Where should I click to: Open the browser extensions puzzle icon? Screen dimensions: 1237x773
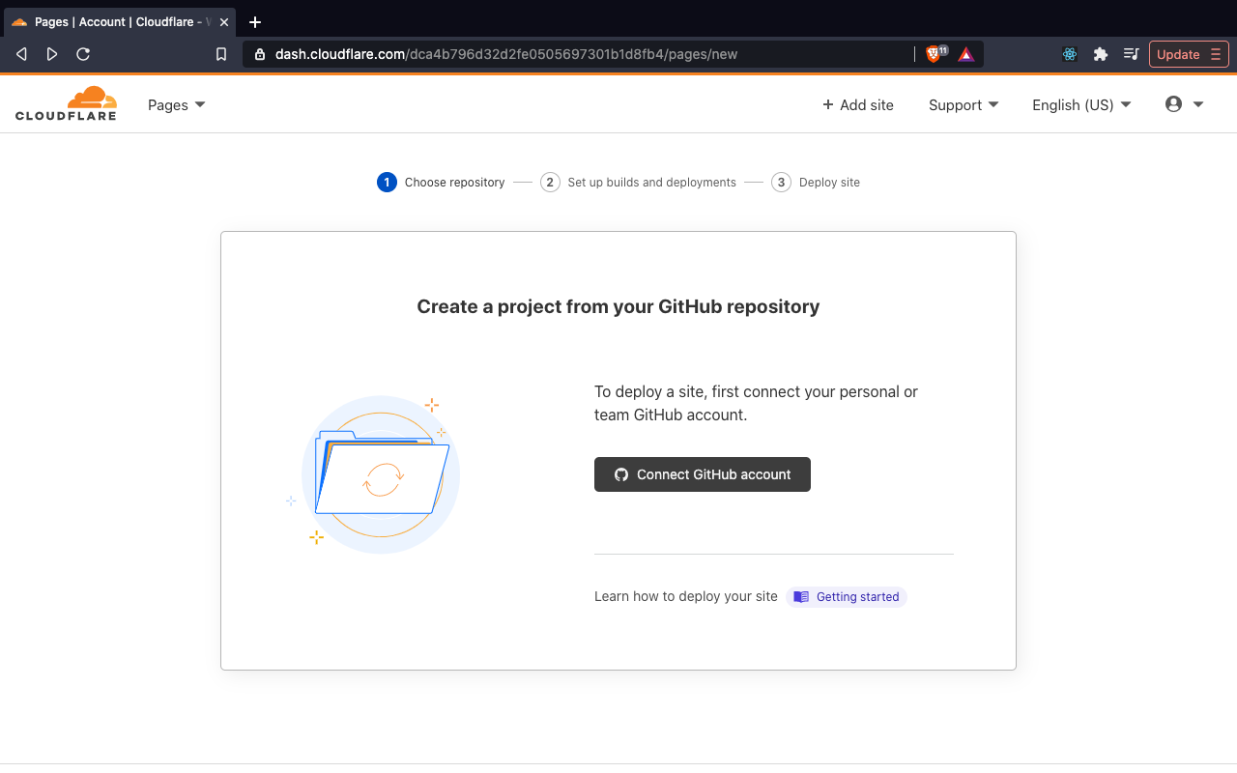[1101, 54]
